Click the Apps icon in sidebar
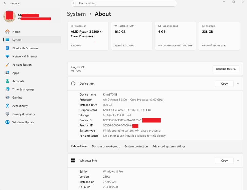This screenshot has width=247, height=190. coord(7,73)
